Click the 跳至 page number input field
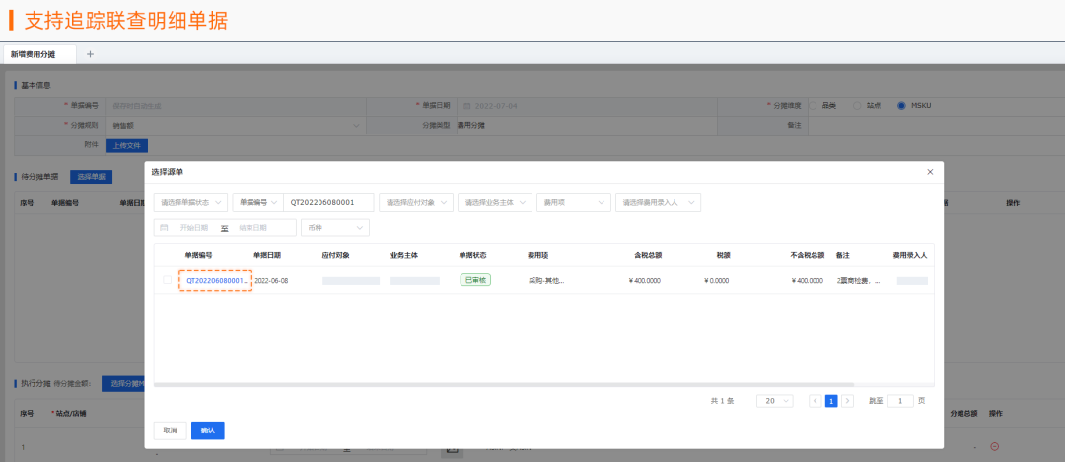The height and width of the screenshot is (462, 1065). (x=900, y=401)
